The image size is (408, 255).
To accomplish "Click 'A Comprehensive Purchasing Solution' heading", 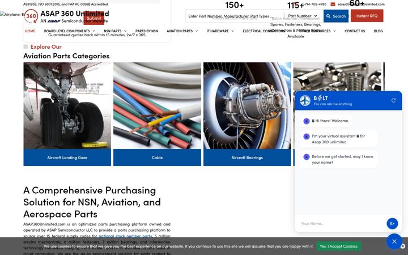I will click(x=92, y=202).
